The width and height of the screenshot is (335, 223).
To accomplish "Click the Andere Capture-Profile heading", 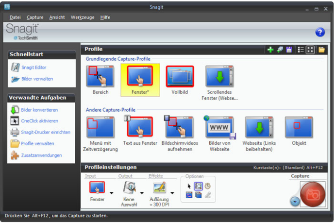I will pyautogui.click(x=111, y=110).
